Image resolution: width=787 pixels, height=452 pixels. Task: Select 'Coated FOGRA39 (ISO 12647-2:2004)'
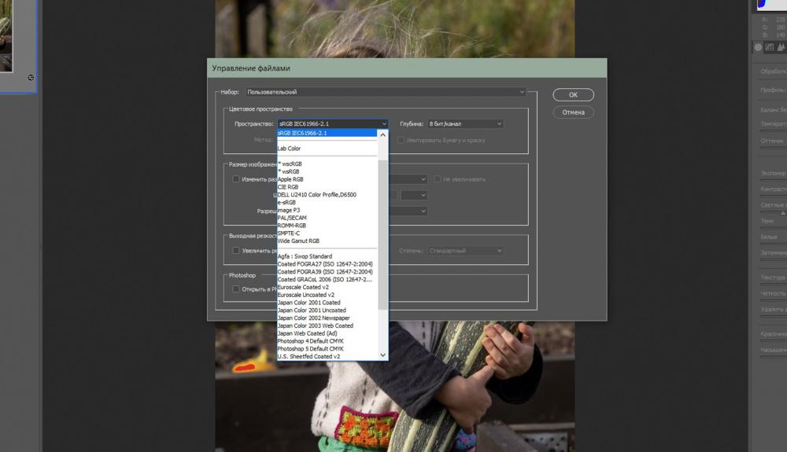click(327, 272)
